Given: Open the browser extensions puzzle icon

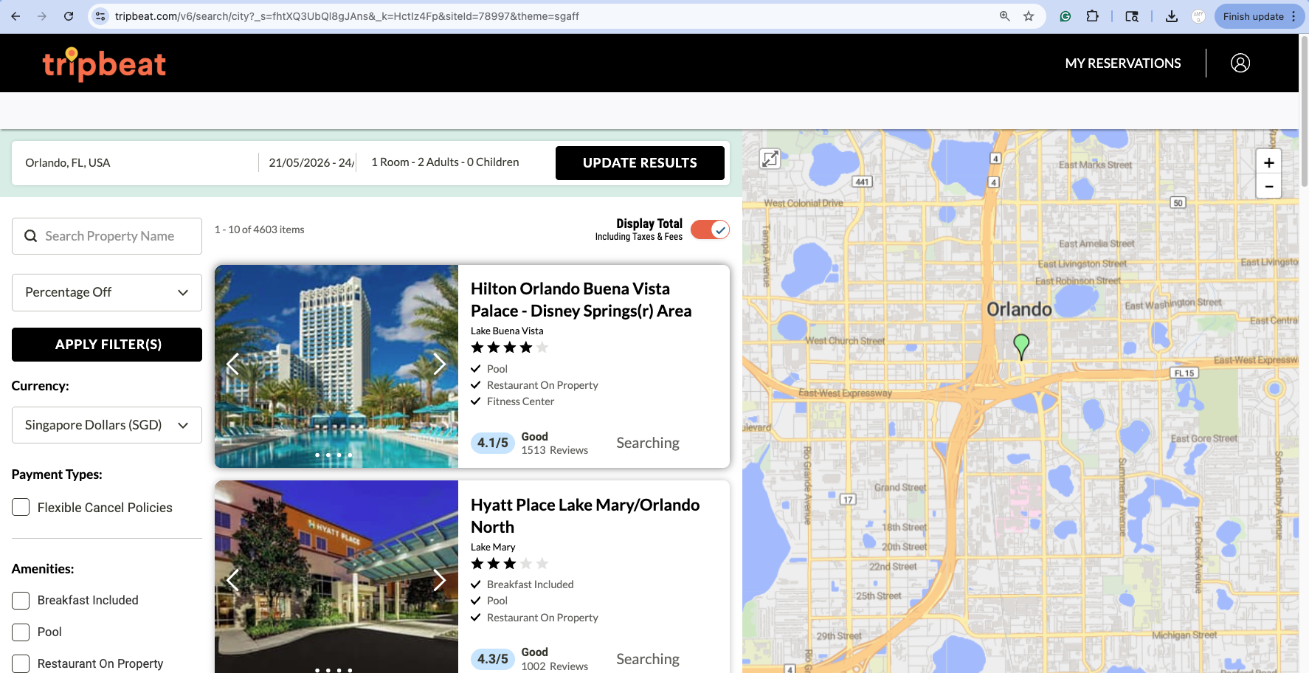Looking at the screenshot, I should click(x=1093, y=16).
